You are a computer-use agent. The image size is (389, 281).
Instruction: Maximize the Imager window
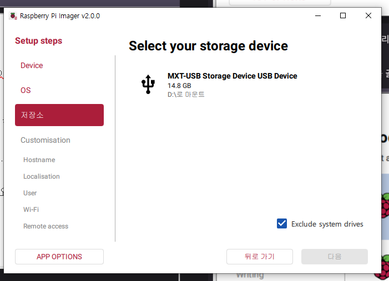pos(343,16)
